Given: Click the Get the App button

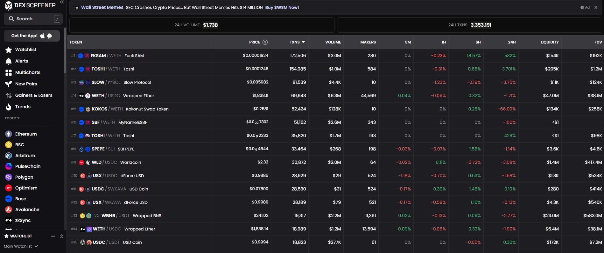Looking at the screenshot, I should click(32, 36).
